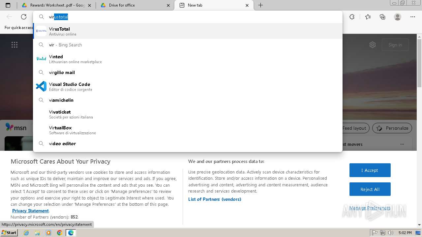This screenshot has width=422, height=237.
Task: Click the 5:02 PM clock
Action: [x=405, y=233]
